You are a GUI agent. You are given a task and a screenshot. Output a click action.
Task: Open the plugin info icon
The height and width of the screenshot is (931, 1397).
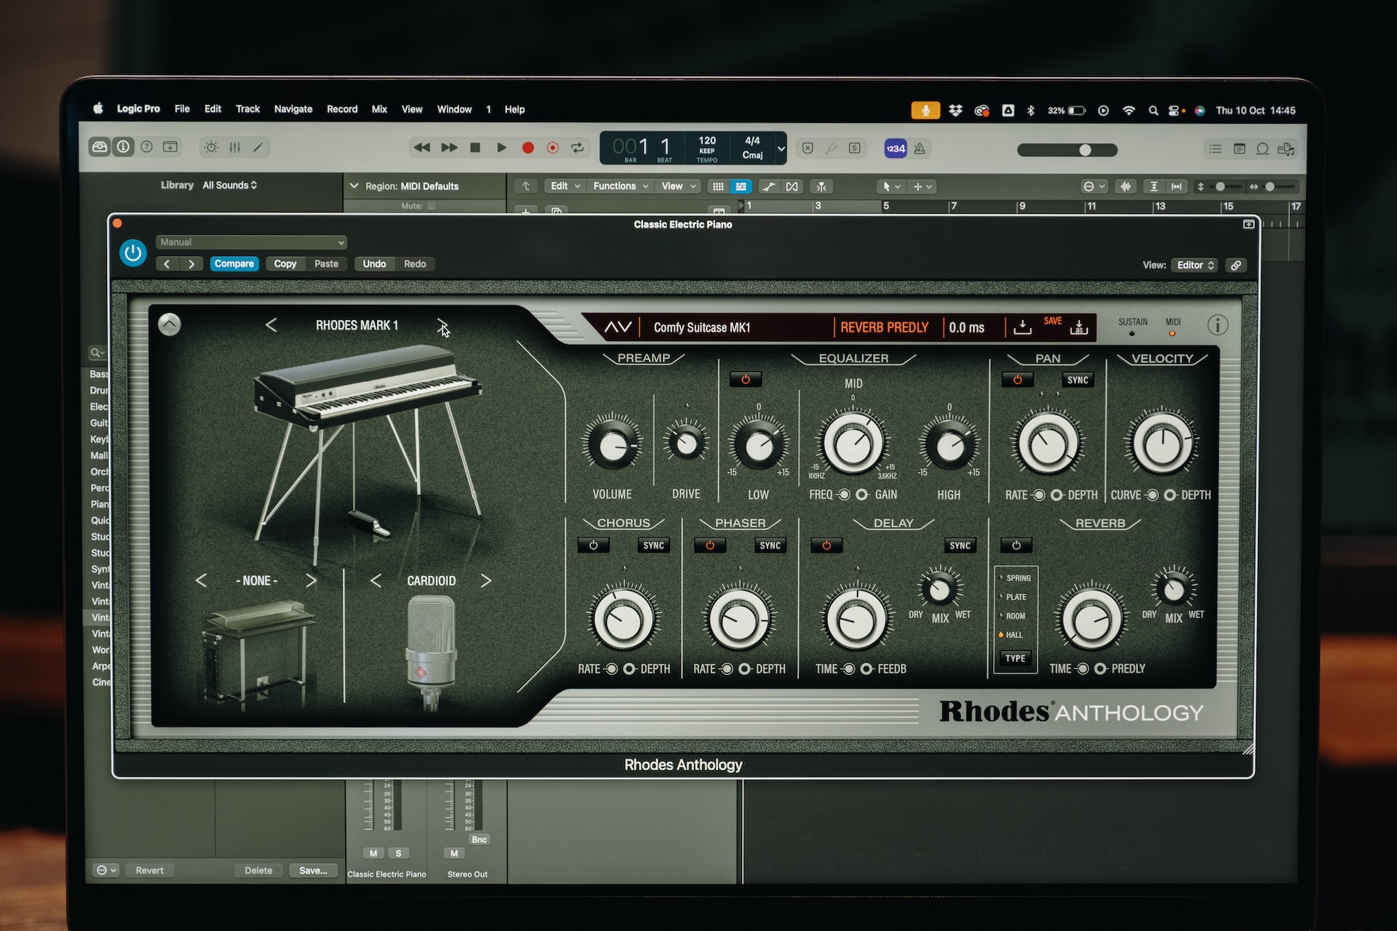click(x=1217, y=325)
